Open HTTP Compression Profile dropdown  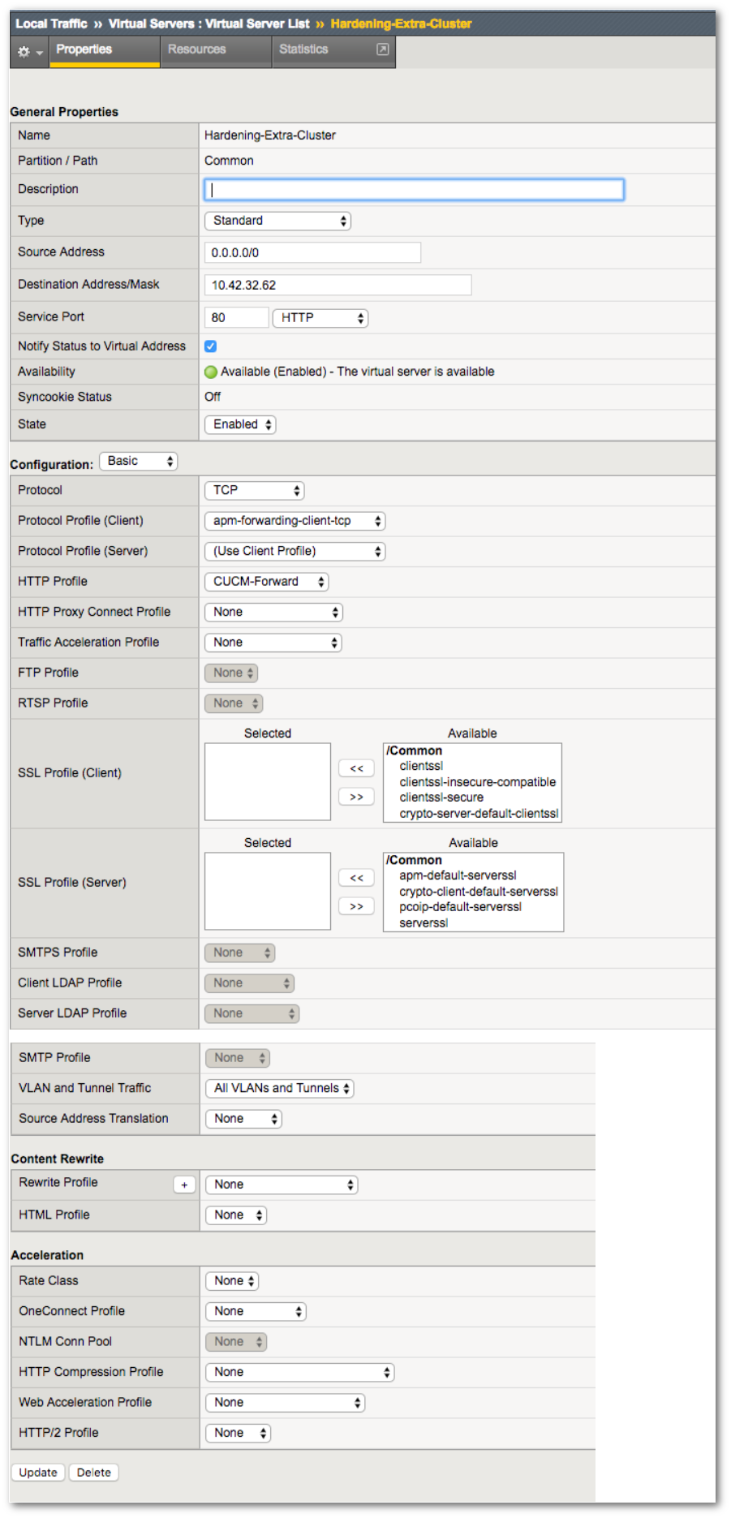[299, 1372]
